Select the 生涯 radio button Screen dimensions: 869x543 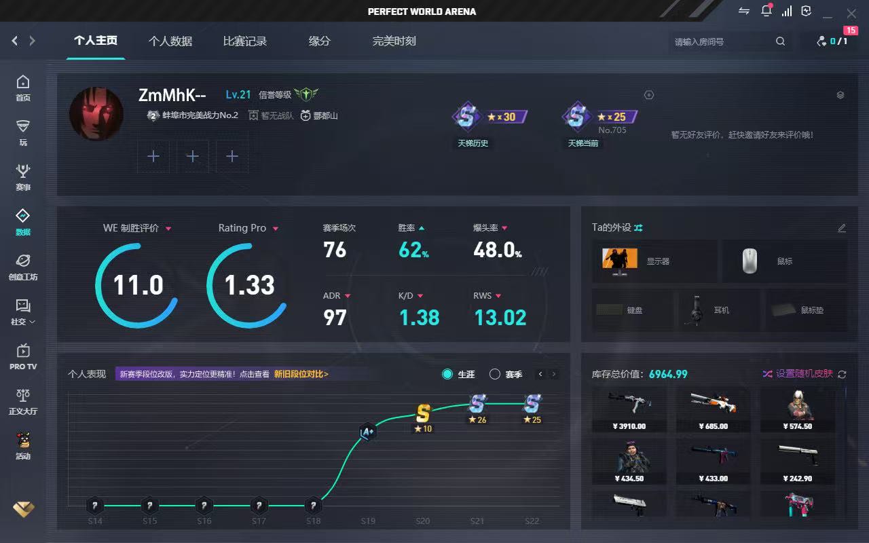tap(447, 374)
